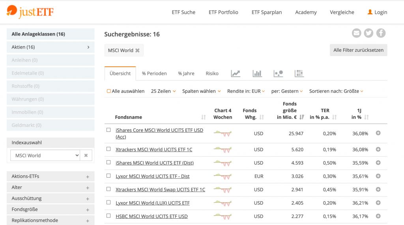Screen dimensions: 404x225
Task: Expand the Aktions-ETFs filter
Action: pyautogui.click(x=50, y=176)
